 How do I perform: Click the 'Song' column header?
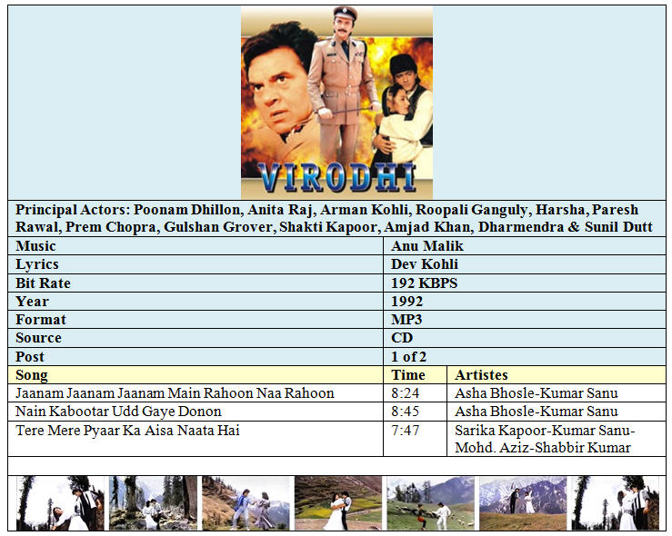tap(196, 375)
